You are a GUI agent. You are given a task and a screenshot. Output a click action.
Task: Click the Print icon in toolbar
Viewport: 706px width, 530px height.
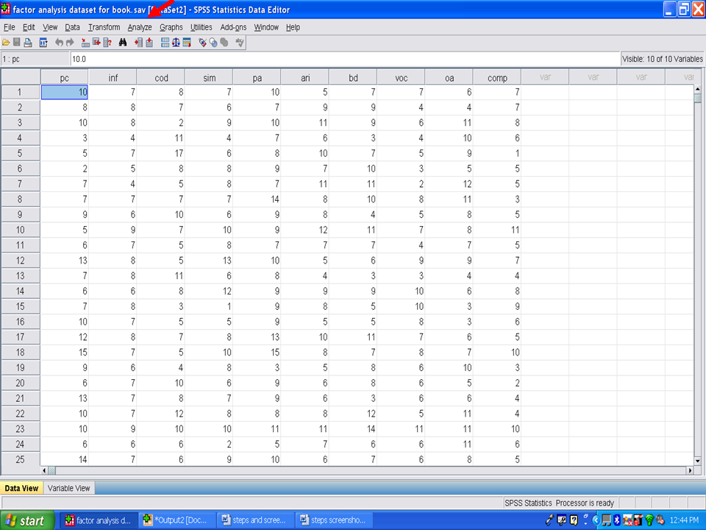point(27,43)
